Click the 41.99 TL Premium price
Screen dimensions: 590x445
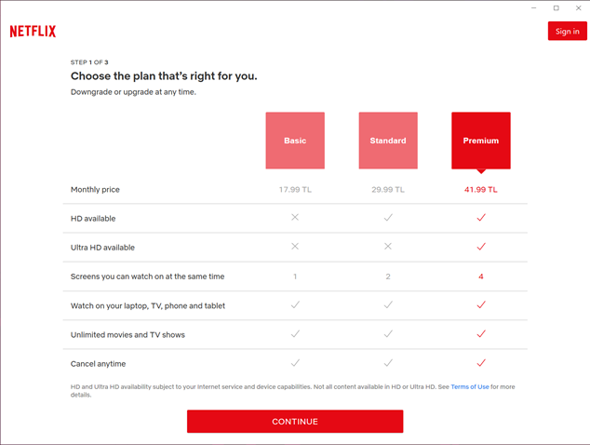[x=481, y=190]
